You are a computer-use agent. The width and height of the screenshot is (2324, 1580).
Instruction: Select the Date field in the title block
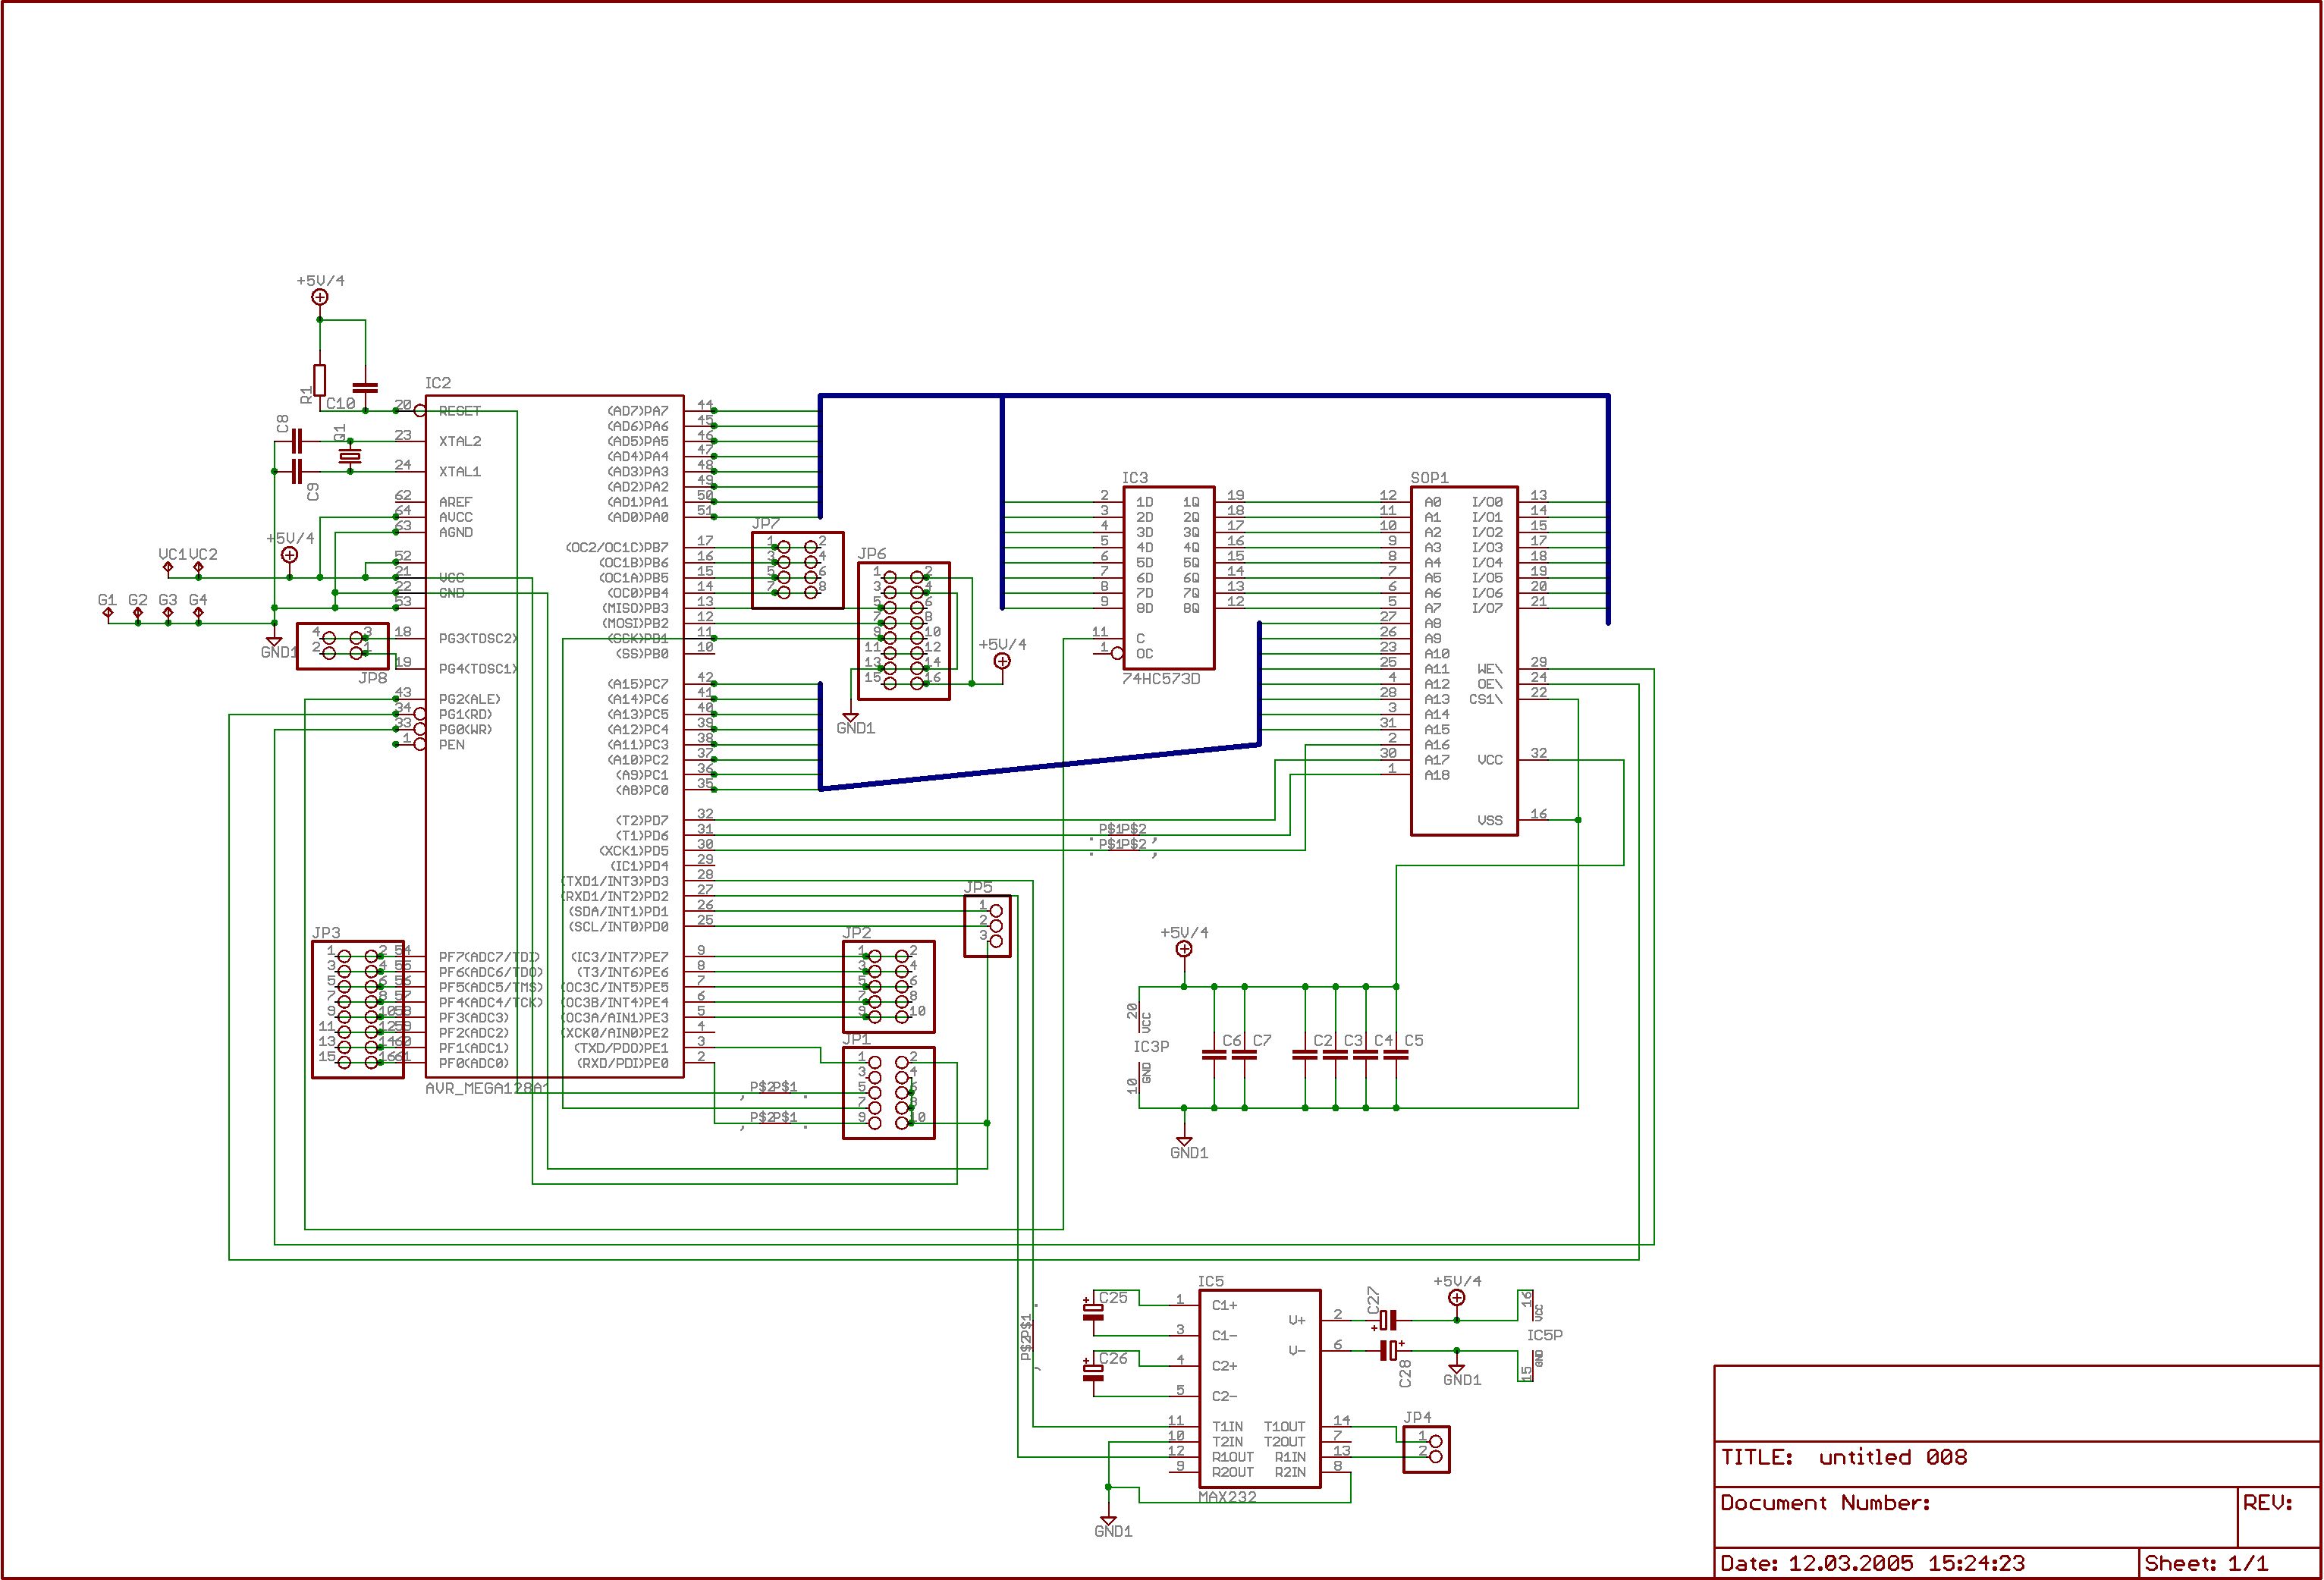(1871, 1563)
